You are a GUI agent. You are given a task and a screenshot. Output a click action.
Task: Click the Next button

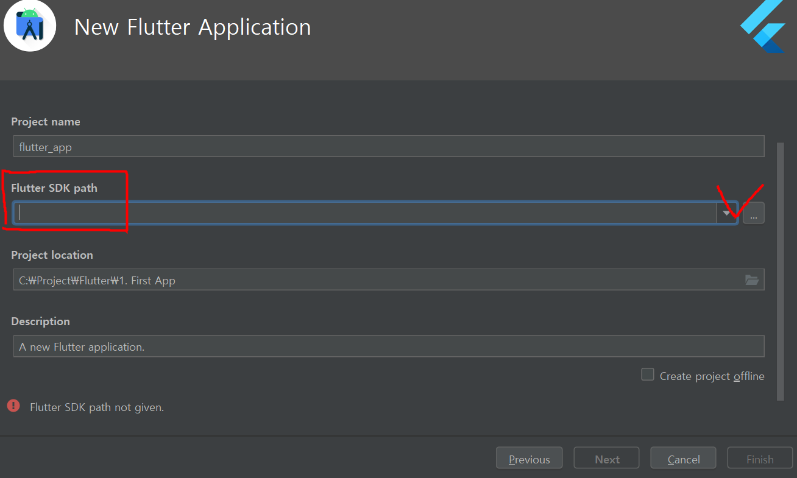tap(607, 459)
